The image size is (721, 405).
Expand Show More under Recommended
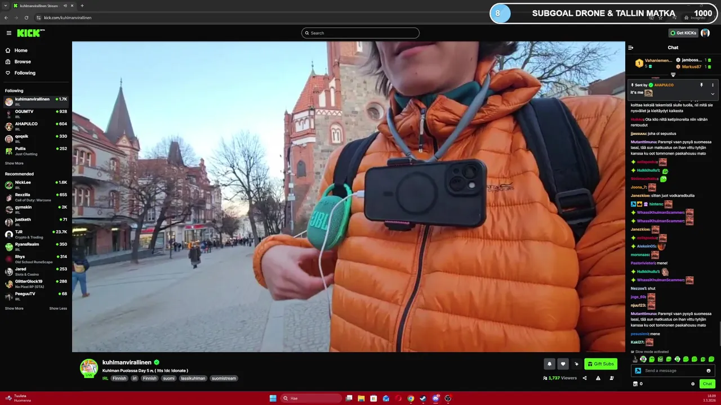[x=14, y=308]
